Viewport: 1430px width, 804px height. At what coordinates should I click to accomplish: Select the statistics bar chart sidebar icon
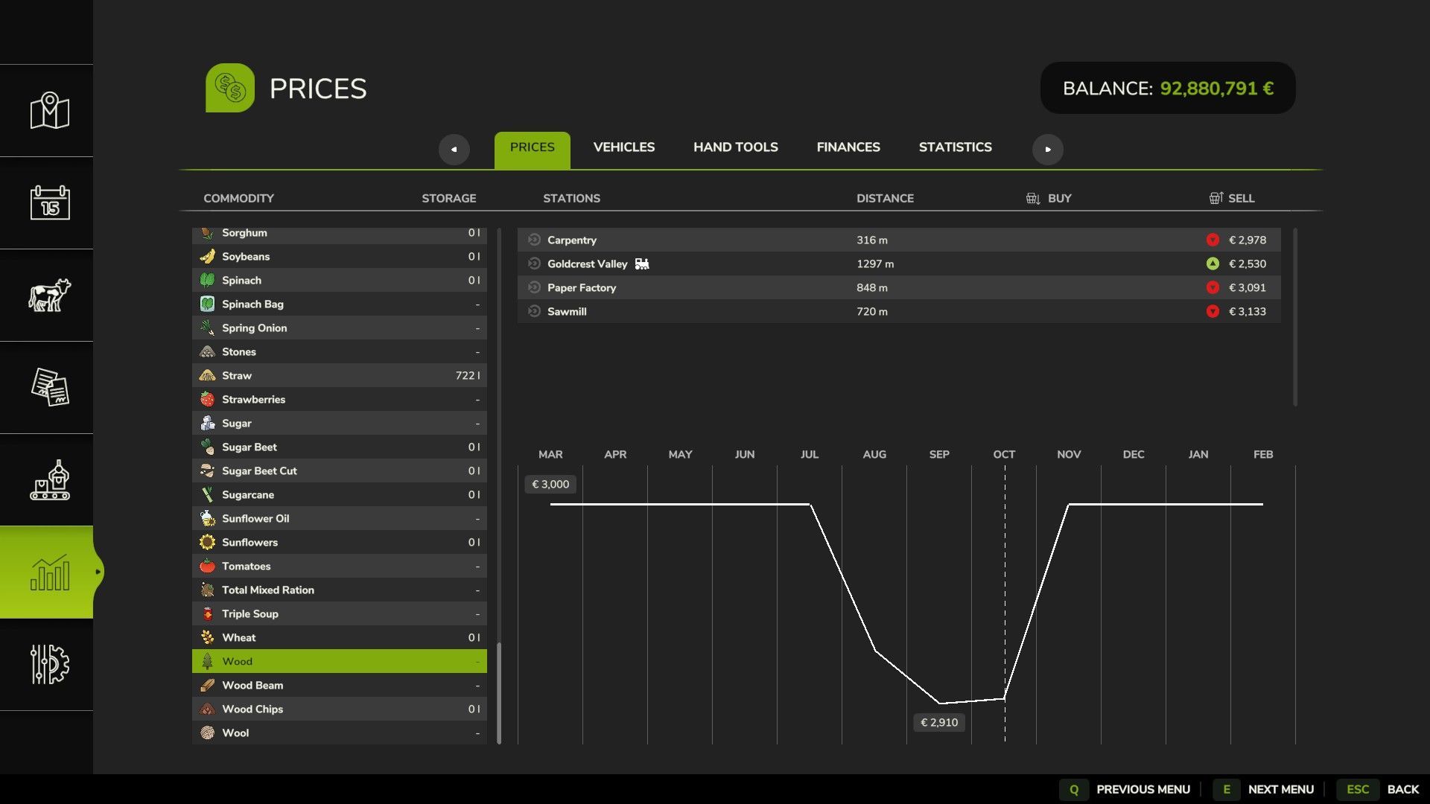pyautogui.click(x=49, y=572)
